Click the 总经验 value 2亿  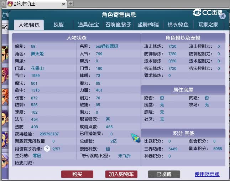click(113, 141)
